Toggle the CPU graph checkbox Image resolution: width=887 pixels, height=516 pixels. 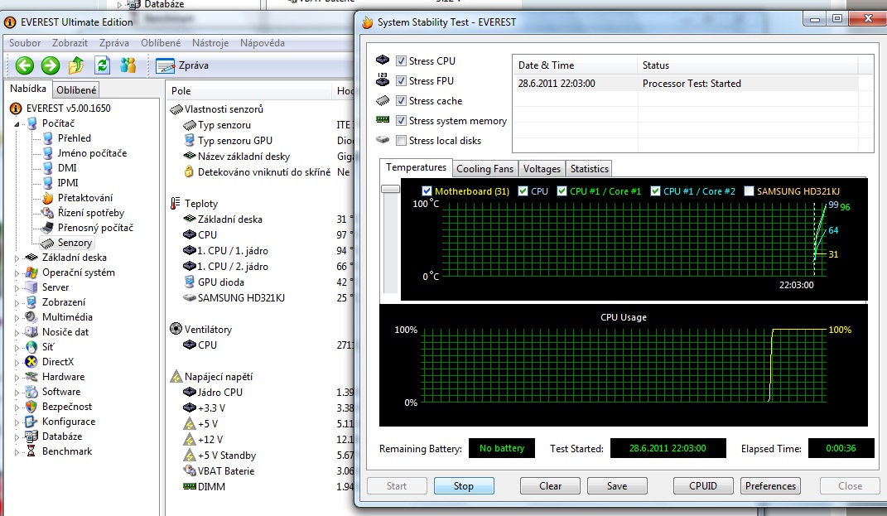(x=523, y=191)
